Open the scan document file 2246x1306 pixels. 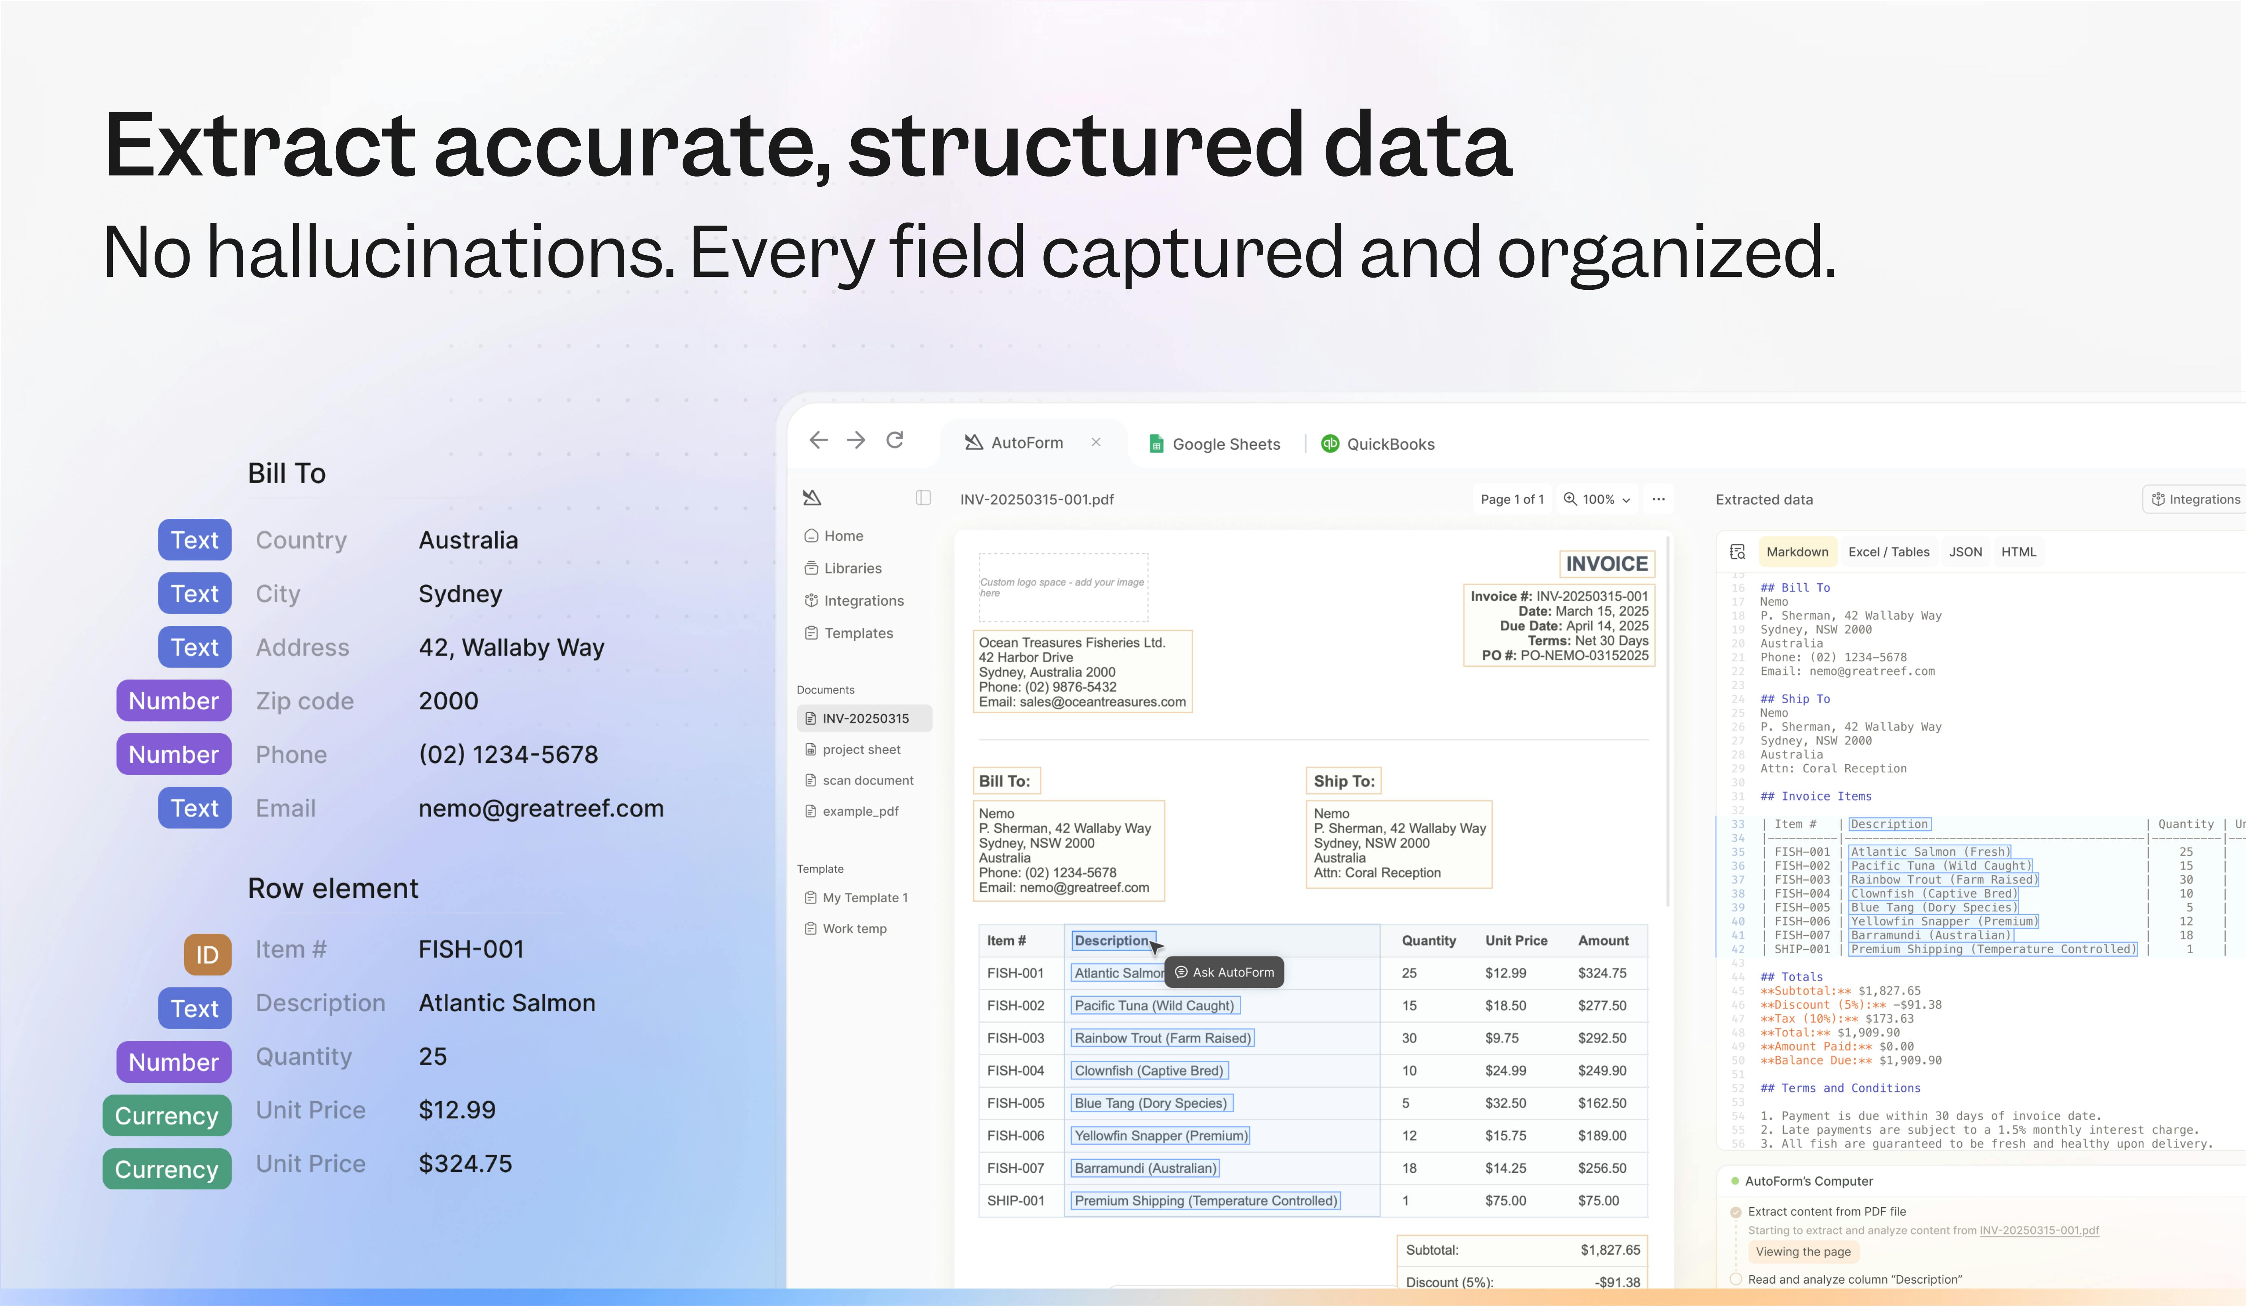tap(859, 780)
